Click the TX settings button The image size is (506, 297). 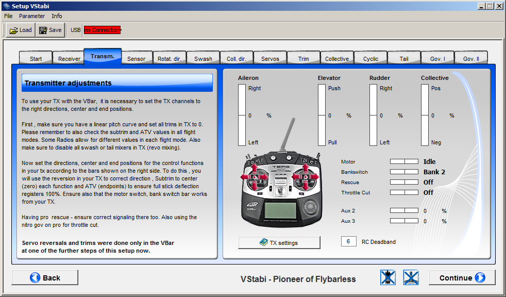[x=279, y=242]
